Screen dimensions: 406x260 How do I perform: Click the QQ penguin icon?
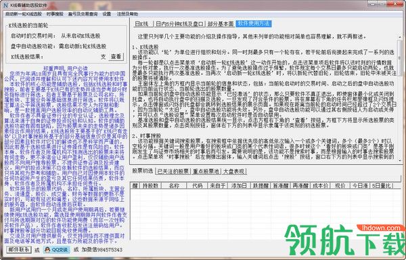click(x=47, y=250)
